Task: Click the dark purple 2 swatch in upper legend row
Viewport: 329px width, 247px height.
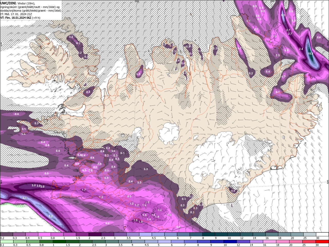Action: click(x=95, y=234)
